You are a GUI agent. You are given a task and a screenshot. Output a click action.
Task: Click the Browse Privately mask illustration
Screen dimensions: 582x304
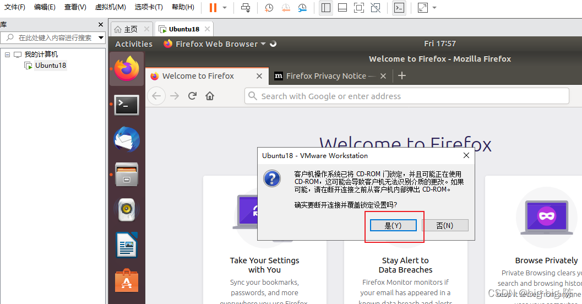[547, 217]
